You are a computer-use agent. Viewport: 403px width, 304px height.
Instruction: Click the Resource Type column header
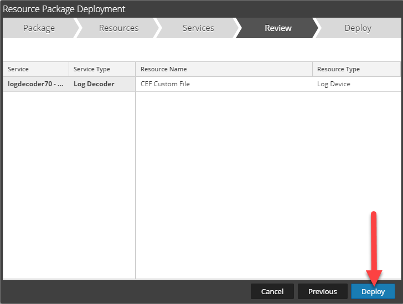pyautogui.click(x=356, y=69)
